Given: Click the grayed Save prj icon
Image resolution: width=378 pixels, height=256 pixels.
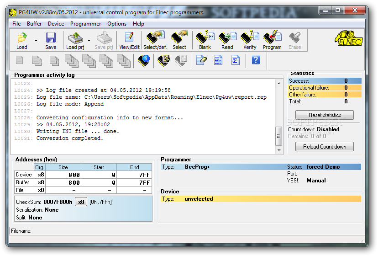Looking at the screenshot, I should click(x=104, y=41).
